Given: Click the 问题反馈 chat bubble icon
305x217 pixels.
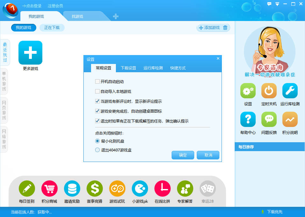Looking at the screenshot, I should click(x=269, y=119).
